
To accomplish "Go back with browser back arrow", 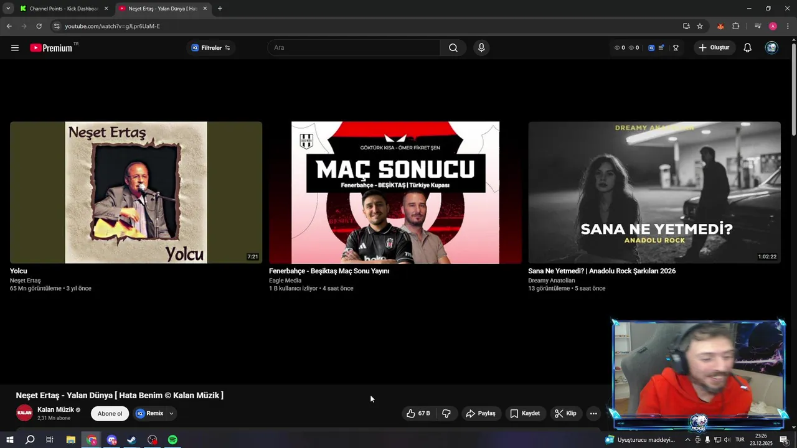I will (9, 26).
